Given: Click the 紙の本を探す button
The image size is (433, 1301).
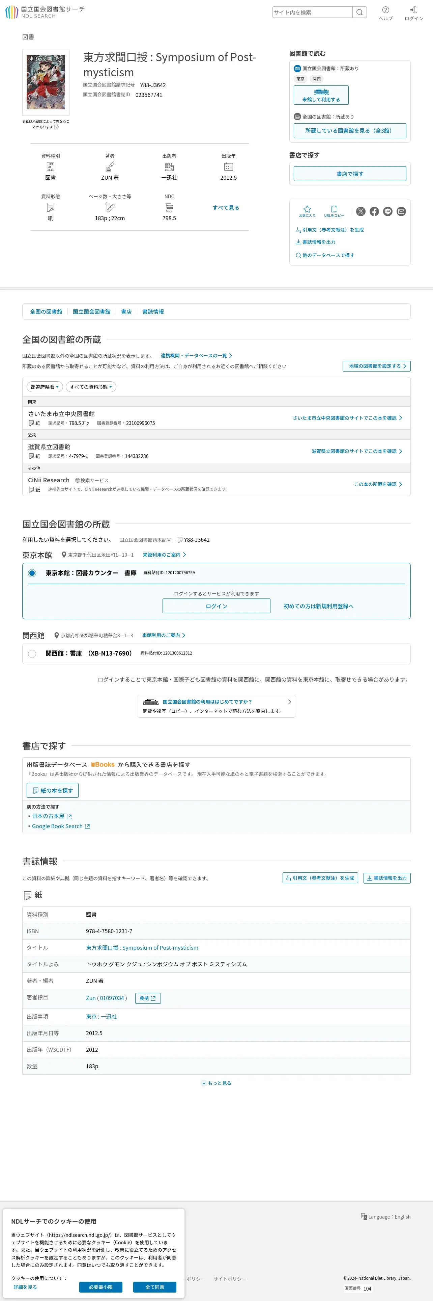Looking at the screenshot, I should 52,790.
